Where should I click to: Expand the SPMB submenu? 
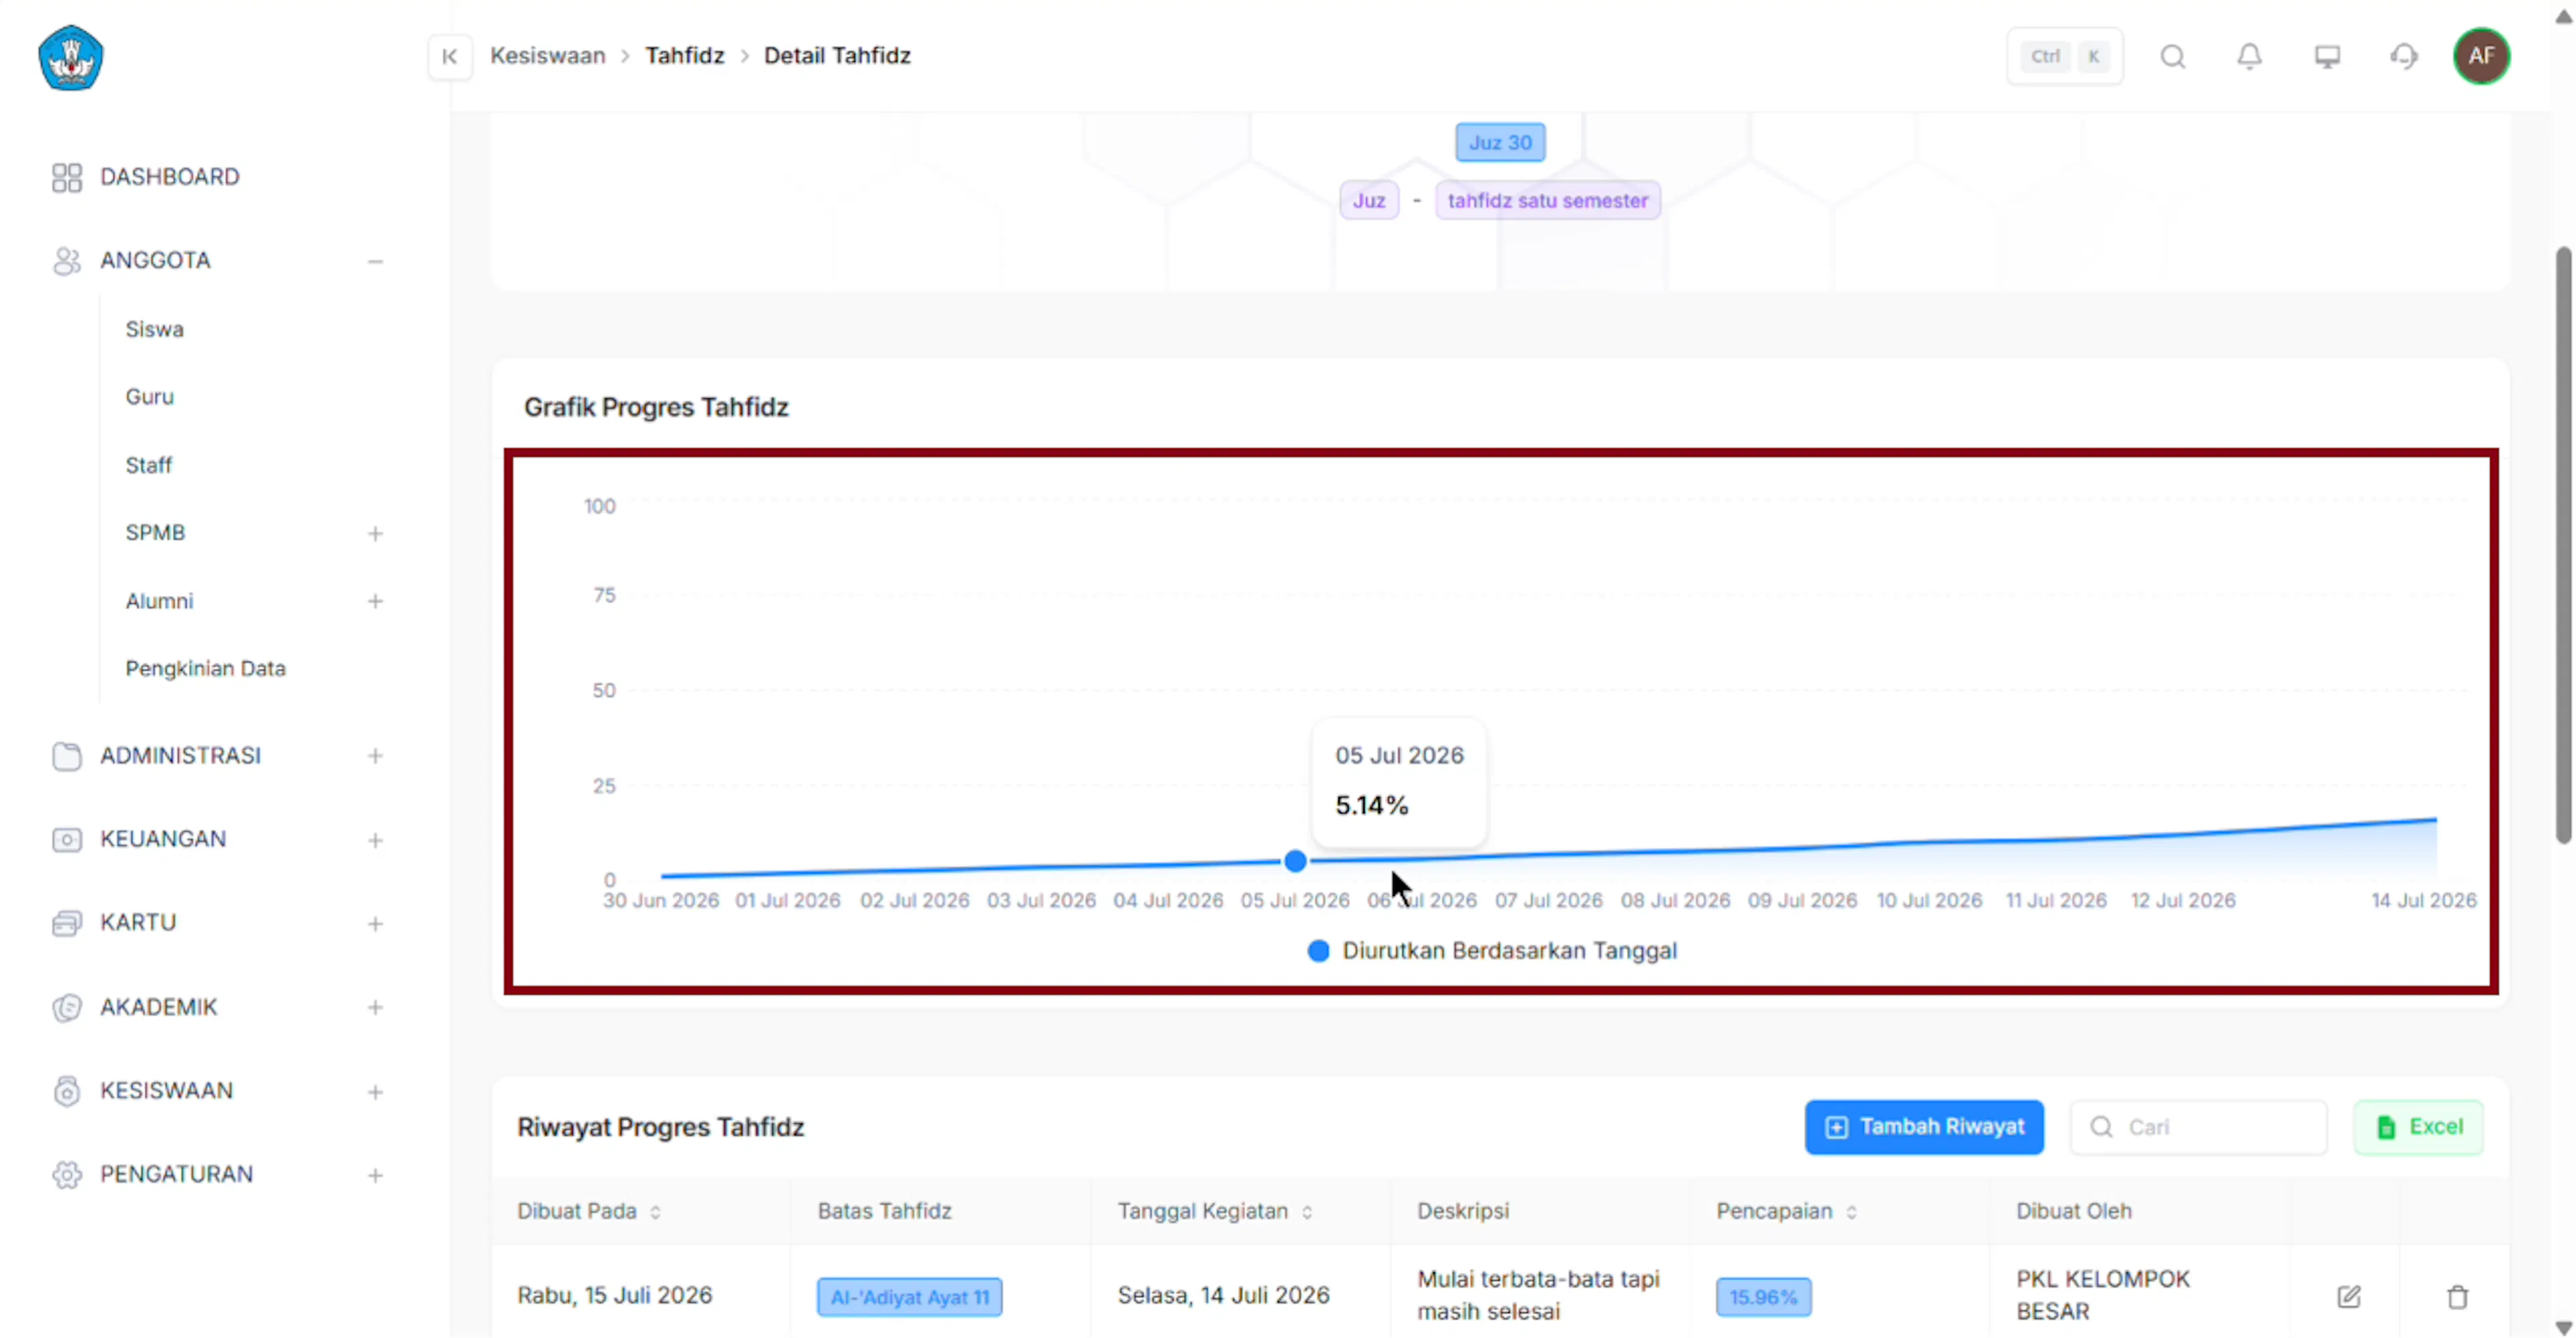[375, 534]
